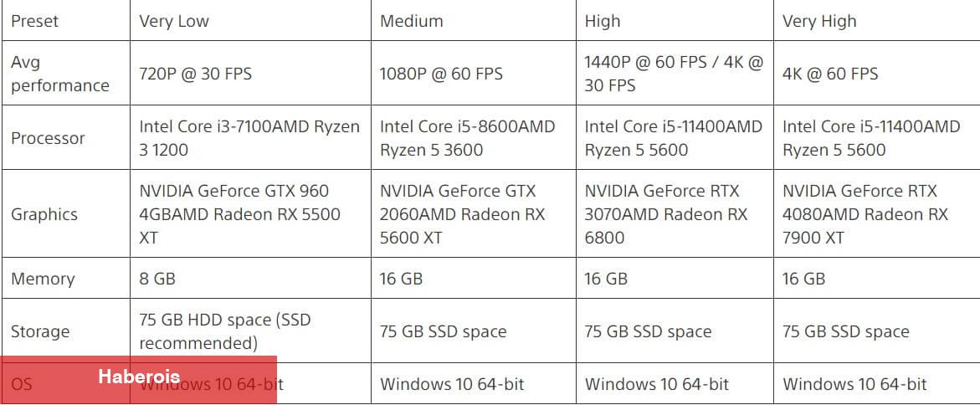The image size is (980, 405).
Task: Select the Memory row label
Action: pyautogui.click(x=65, y=278)
